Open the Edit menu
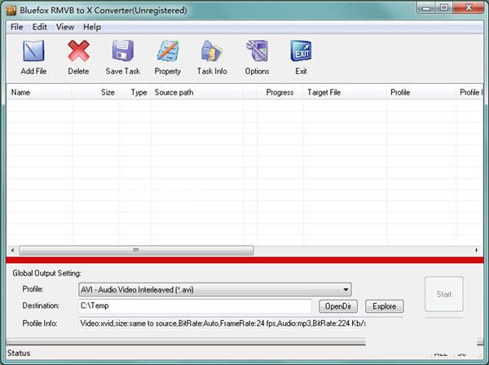Image resolution: width=489 pixels, height=365 pixels. 40,27
